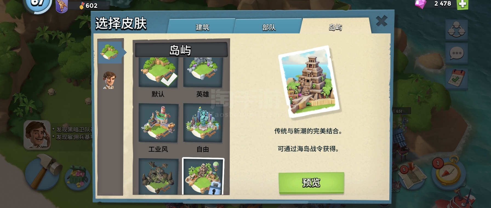Select the hero character portrait in sidebar
Image resolution: width=491 pixels, height=208 pixels.
click(x=110, y=80)
